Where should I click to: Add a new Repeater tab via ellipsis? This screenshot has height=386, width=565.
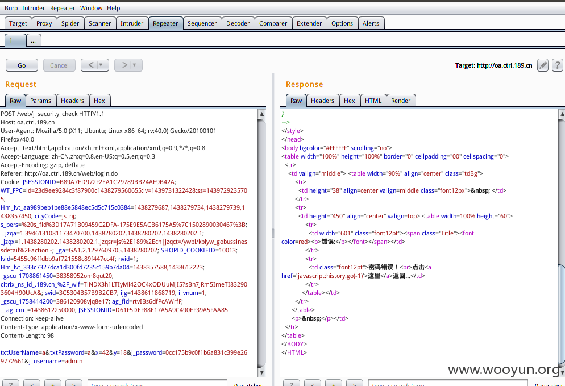pyautogui.click(x=33, y=40)
